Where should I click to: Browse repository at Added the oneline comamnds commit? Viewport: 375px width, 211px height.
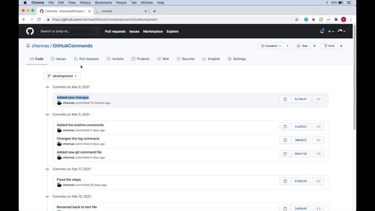point(318,127)
